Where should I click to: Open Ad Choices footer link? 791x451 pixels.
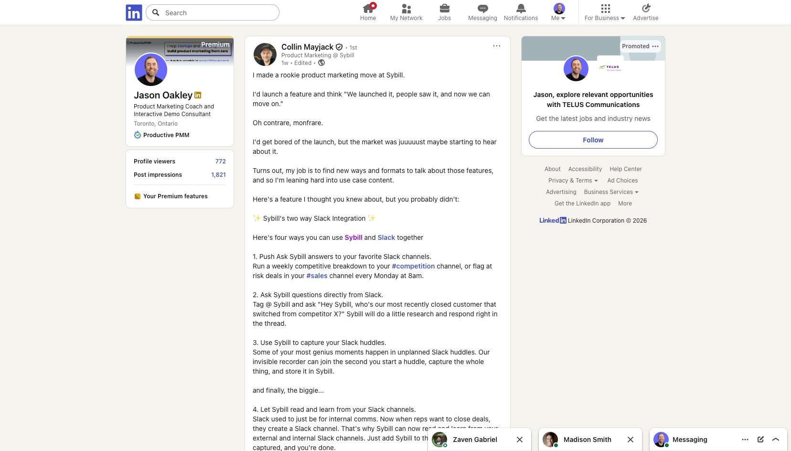tap(622, 181)
